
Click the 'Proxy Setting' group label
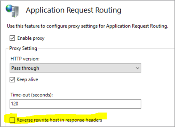[23, 48]
